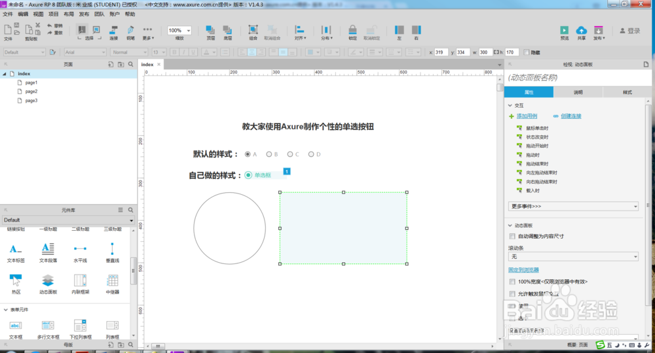
Task: Enable 100%宽度 browser-only checkbox
Action: click(512, 282)
